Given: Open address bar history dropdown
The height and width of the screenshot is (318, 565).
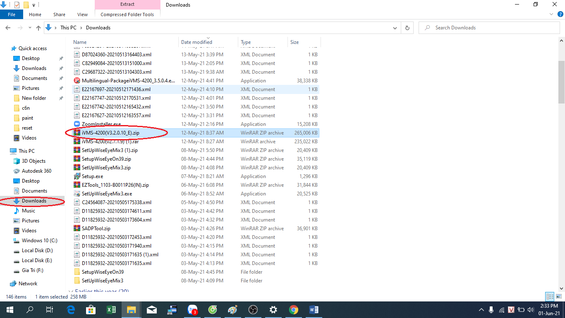Looking at the screenshot, I should pyautogui.click(x=395, y=28).
